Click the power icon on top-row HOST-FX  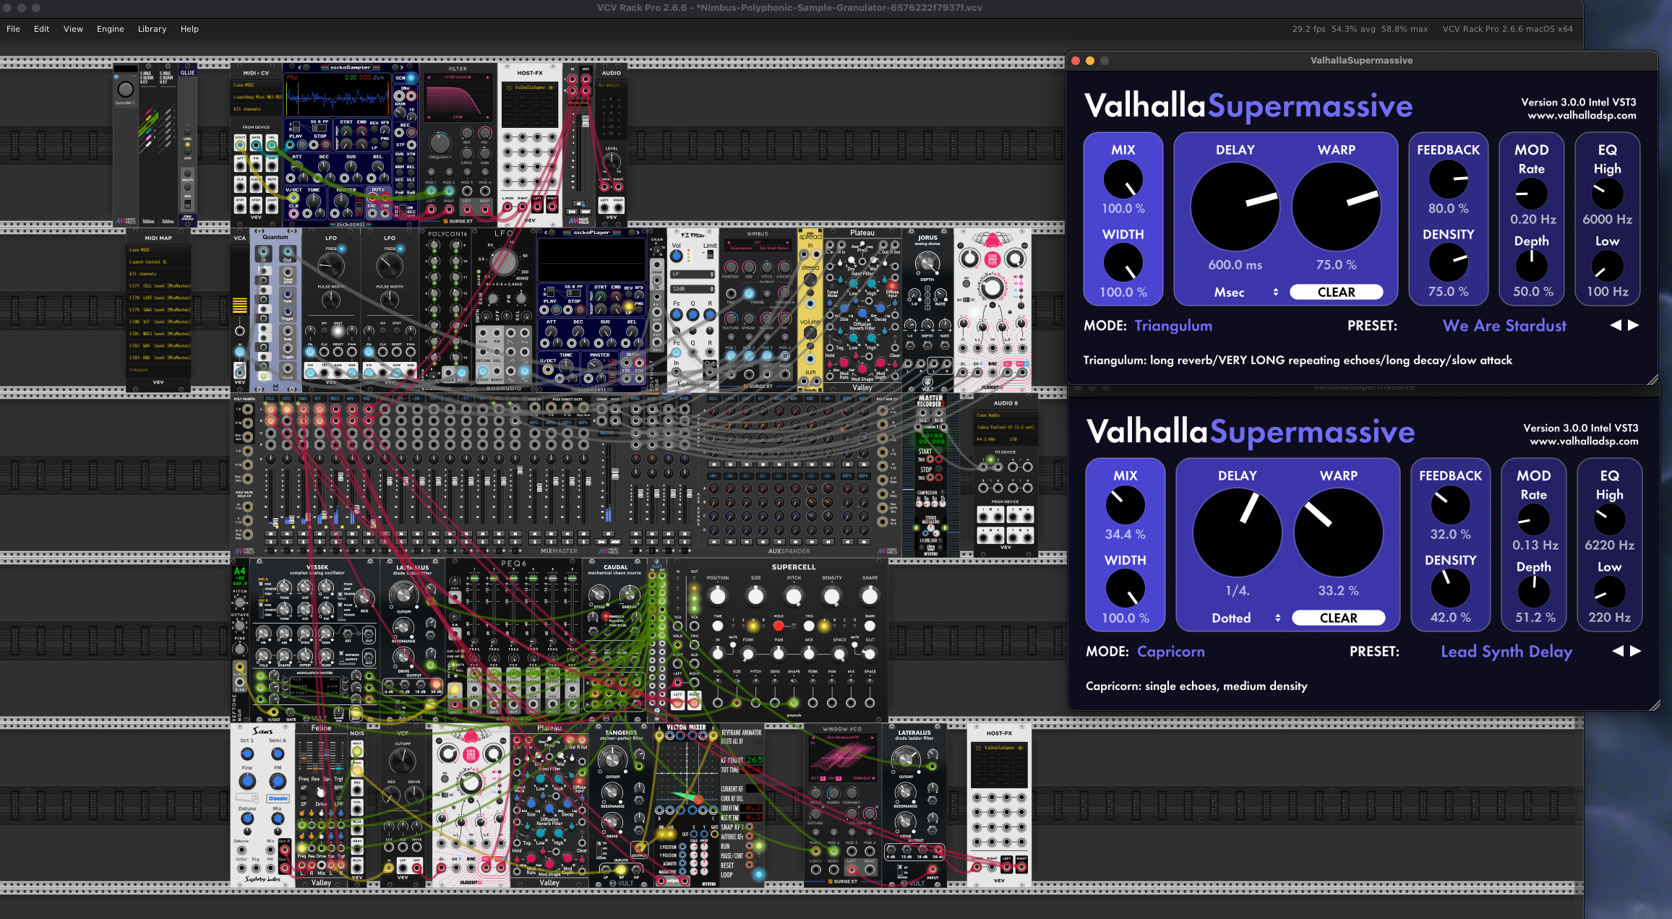pyautogui.click(x=508, y=87)
